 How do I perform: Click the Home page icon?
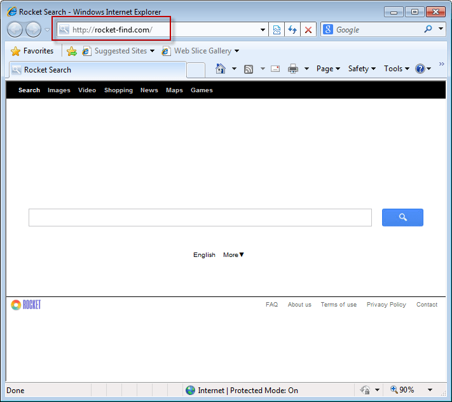(221, 69)
